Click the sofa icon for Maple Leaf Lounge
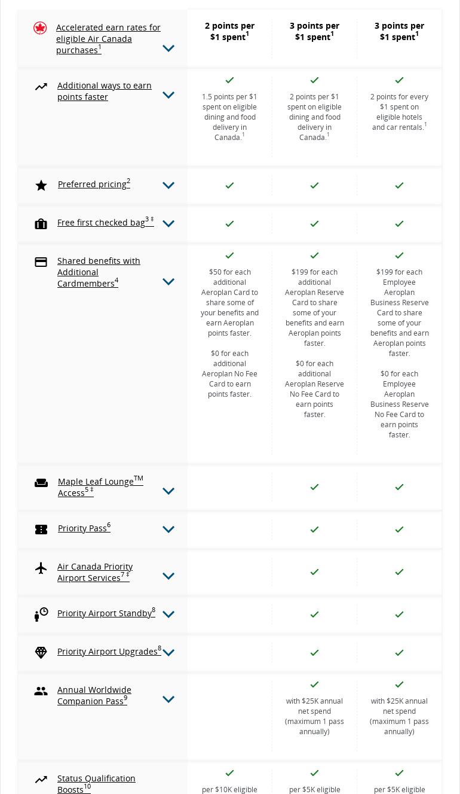 [x=41, y=483]
